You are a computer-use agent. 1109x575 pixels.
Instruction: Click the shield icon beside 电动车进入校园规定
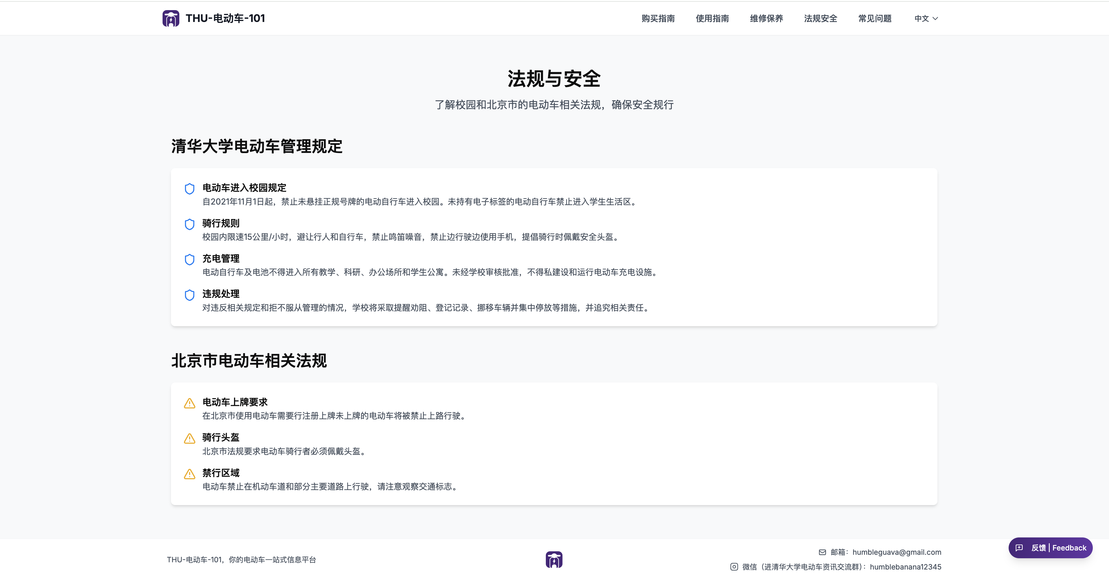(189, 189)
